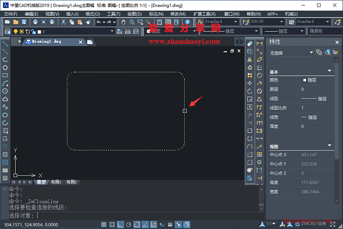Image resolution: width=343 pixels, height=229 pixels.
Task: Open the lineweight 随层 dropdown
Action: pos(302,31)
